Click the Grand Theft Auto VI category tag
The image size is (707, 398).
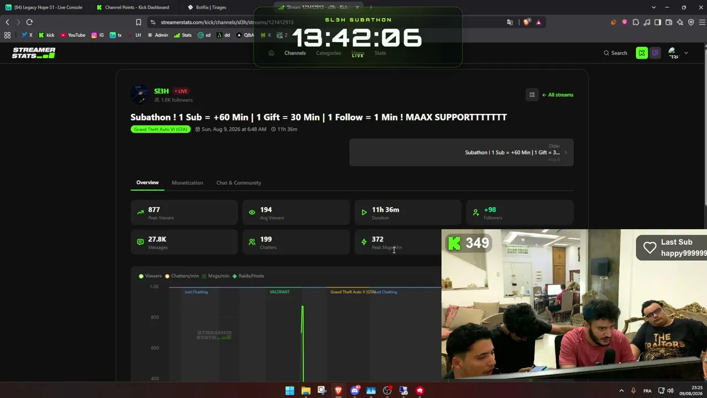pos(161,129)
